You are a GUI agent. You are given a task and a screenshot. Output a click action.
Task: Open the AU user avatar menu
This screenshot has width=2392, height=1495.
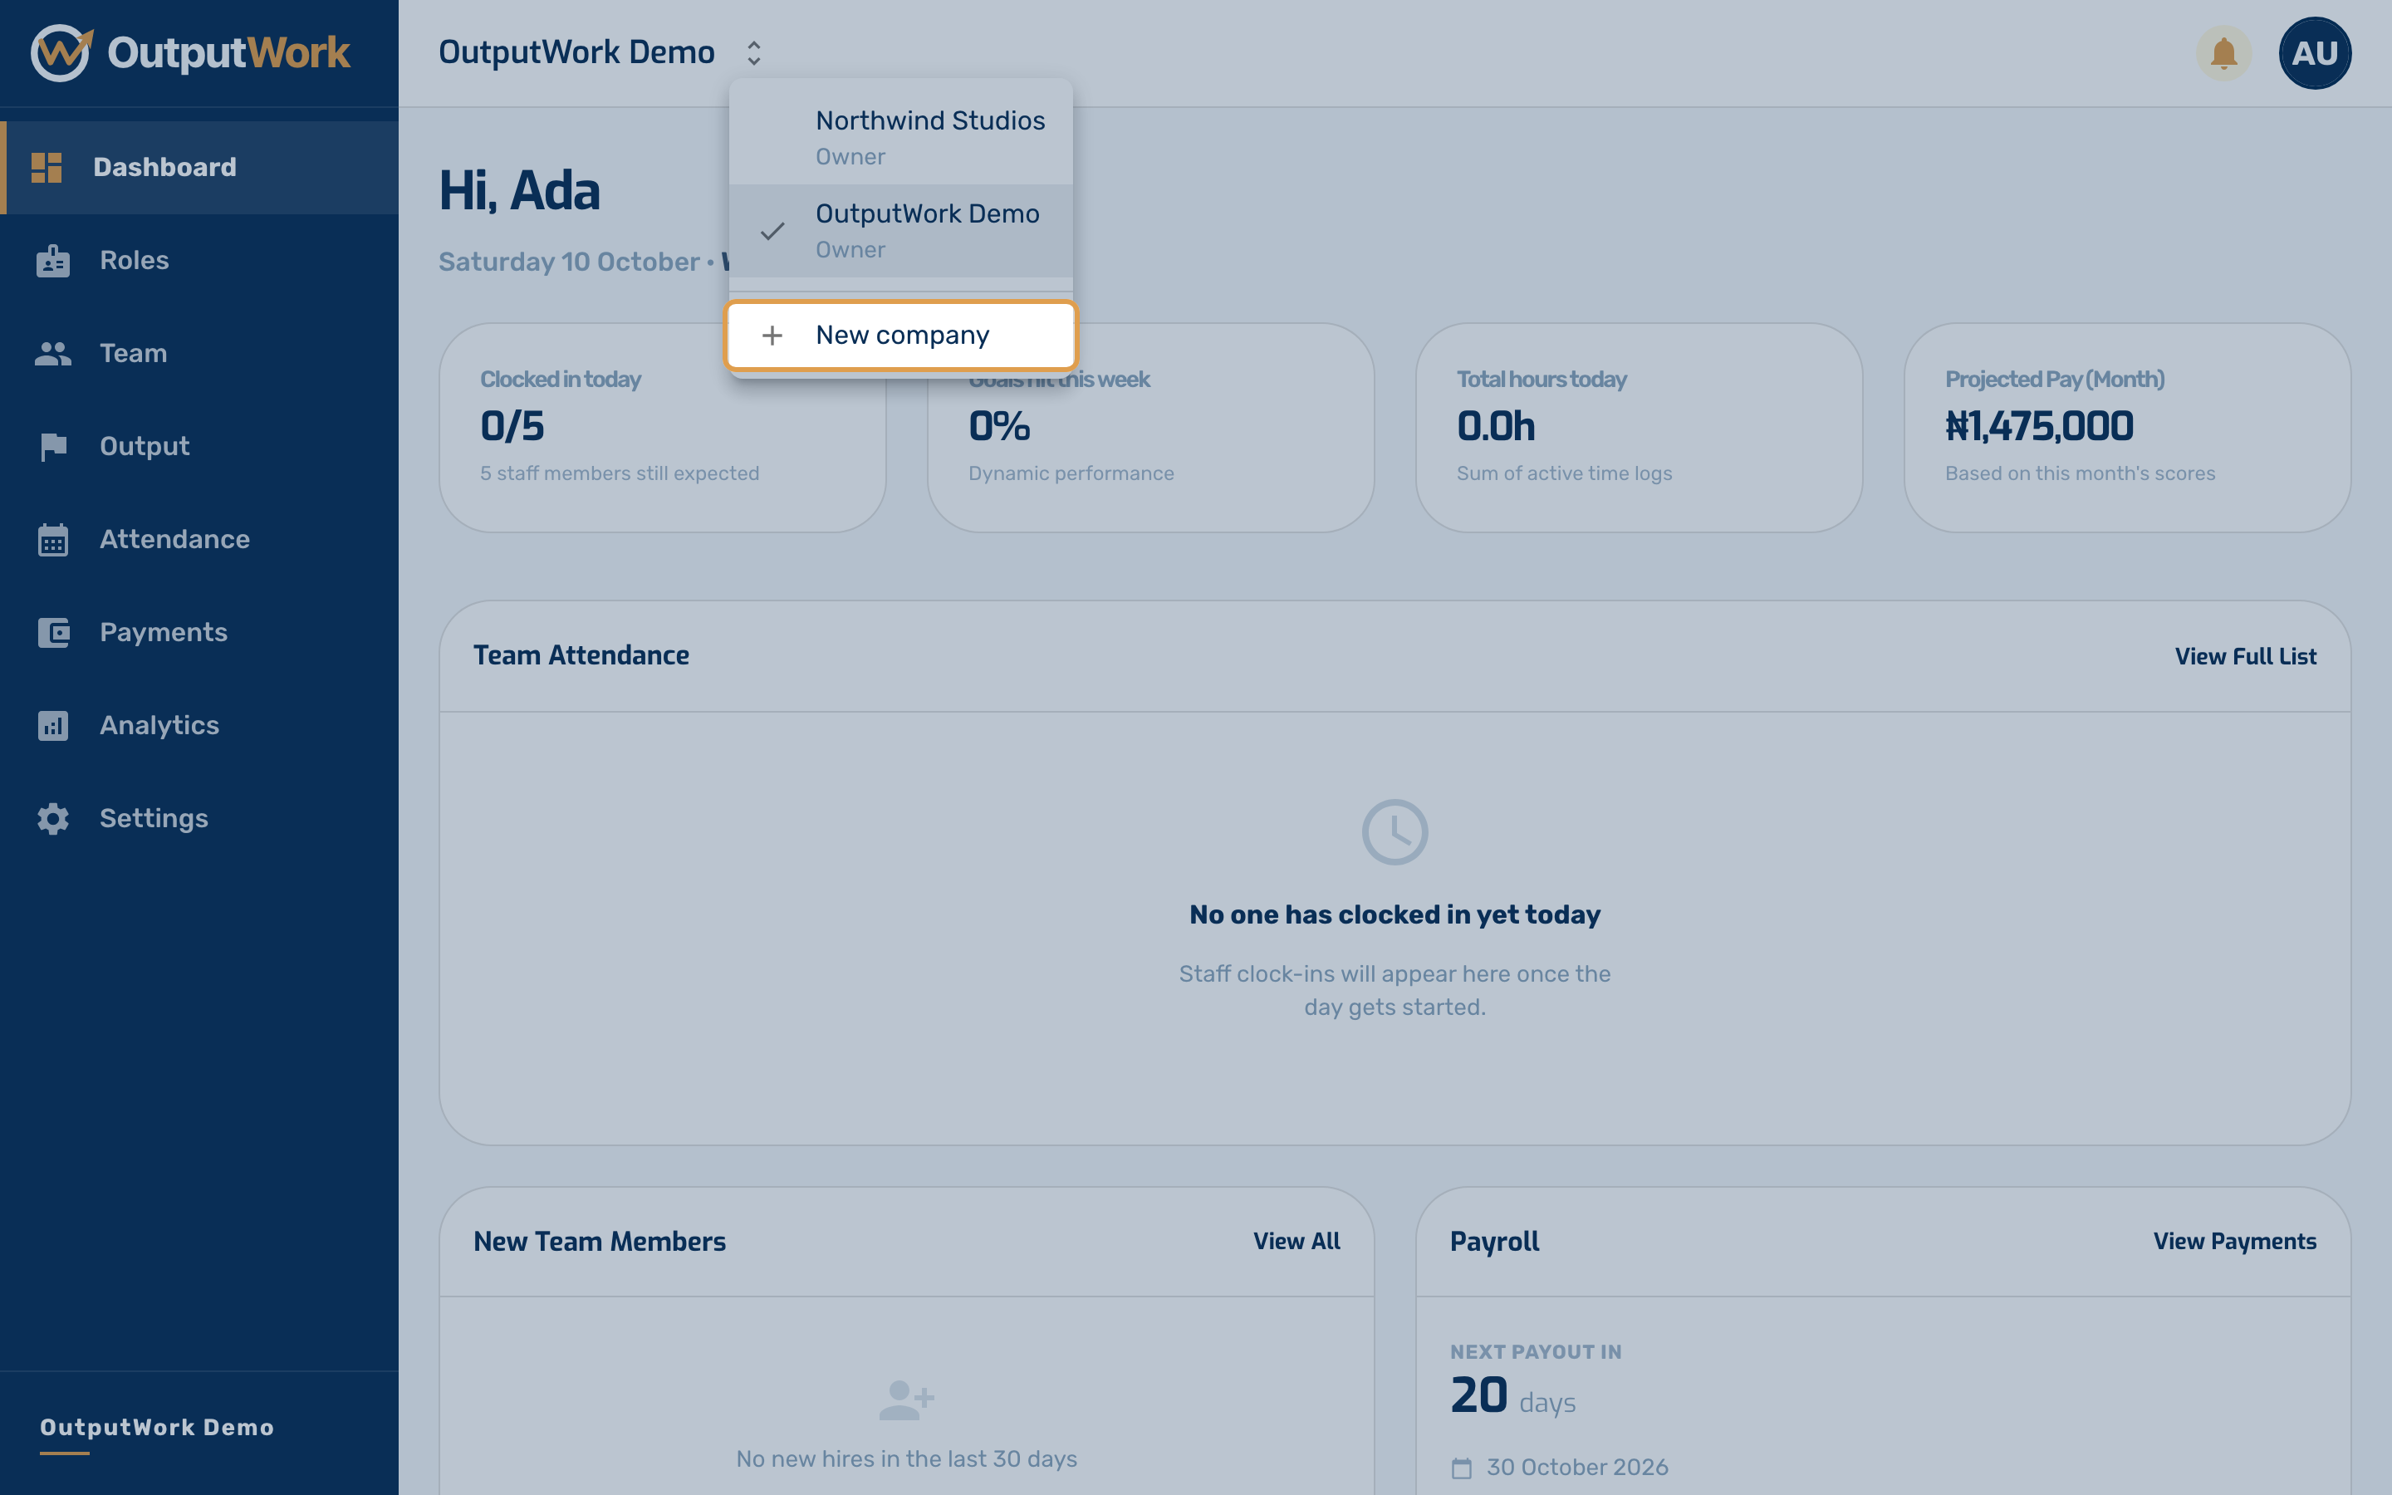click(2314, 52)
